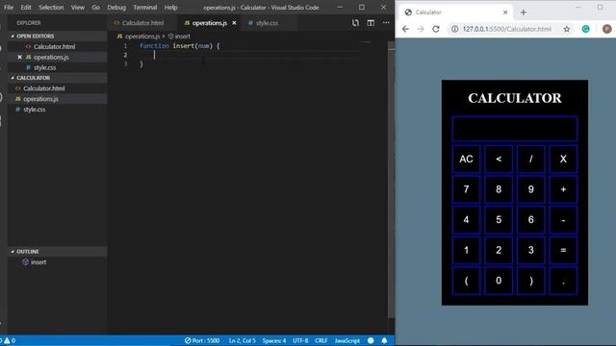
Task: Click the AC calculator button
Action: (466, 159)
